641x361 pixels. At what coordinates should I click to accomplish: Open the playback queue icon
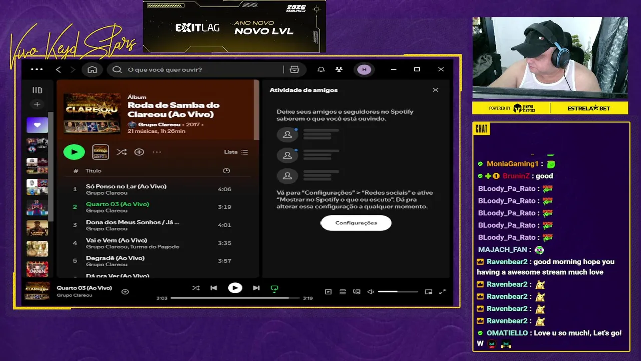pyautogui.click(x=343, y=291)
